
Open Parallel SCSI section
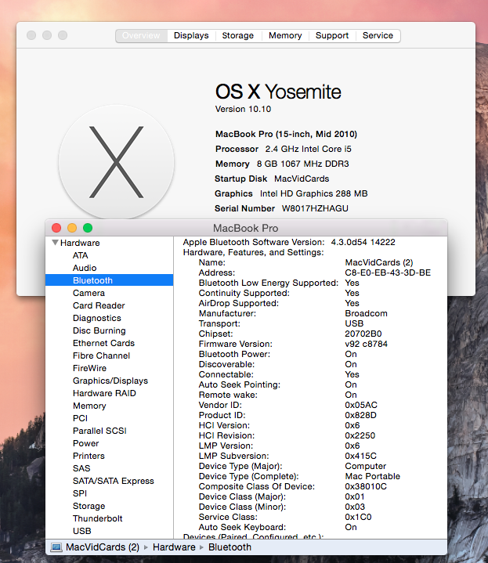[x=99, y=431]
